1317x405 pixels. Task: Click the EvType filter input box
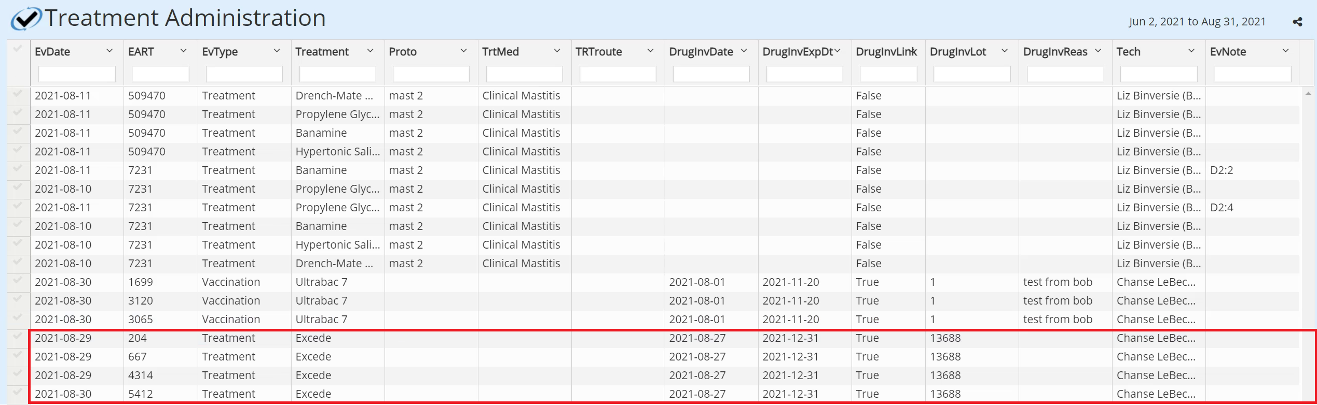click(244, 74)
